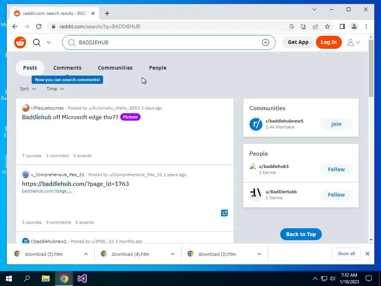Follow the blue baddiehub.com/?page_... link
This screenshot has width=381, height=286.
click(x=47, y=191)
